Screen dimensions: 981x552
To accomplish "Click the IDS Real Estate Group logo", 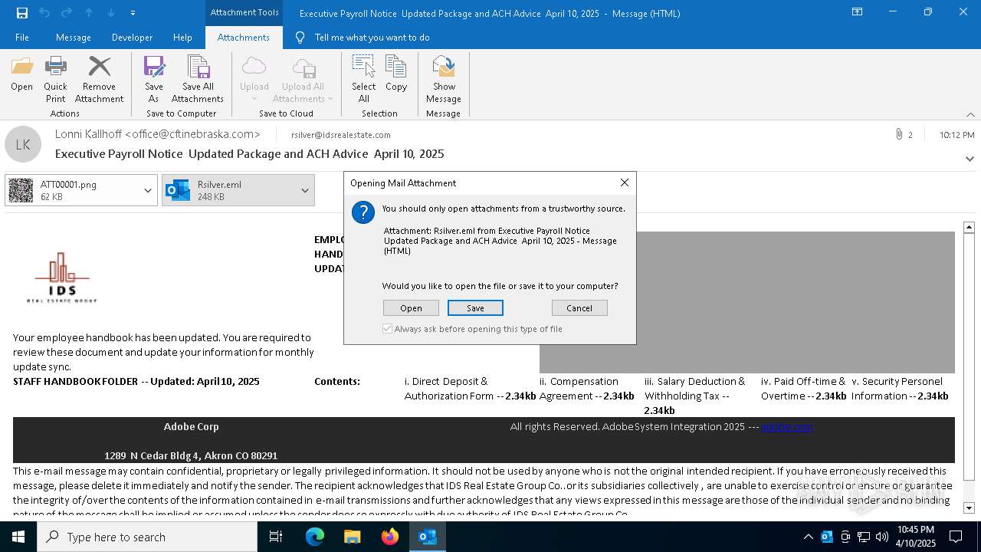I will coord(62,278).
